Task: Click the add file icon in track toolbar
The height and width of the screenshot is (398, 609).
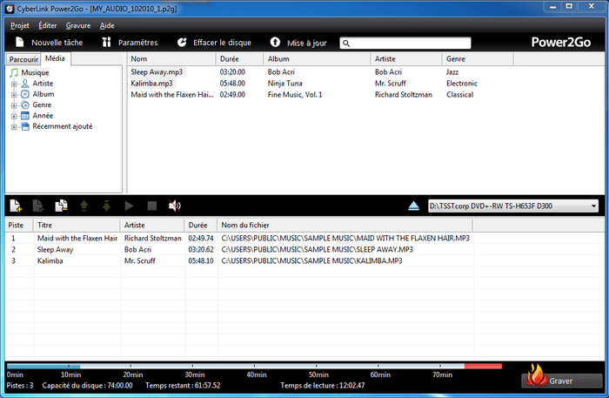Action: pyautogui.click(x=16, y=206)
